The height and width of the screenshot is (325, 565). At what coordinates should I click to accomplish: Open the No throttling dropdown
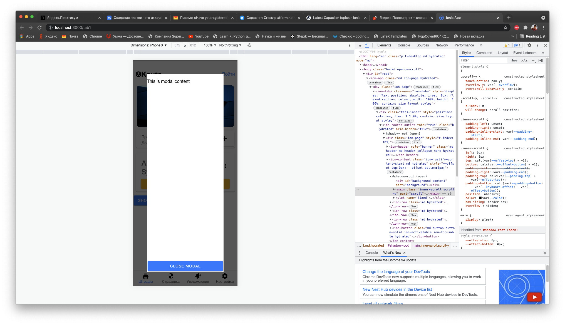pyautogui.click(x=230, y=45)
